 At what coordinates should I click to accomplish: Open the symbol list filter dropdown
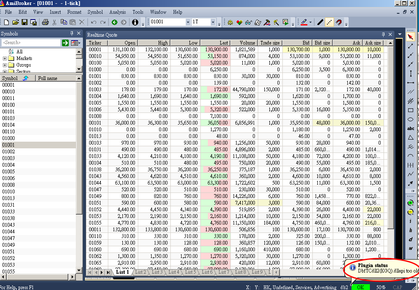76,43
